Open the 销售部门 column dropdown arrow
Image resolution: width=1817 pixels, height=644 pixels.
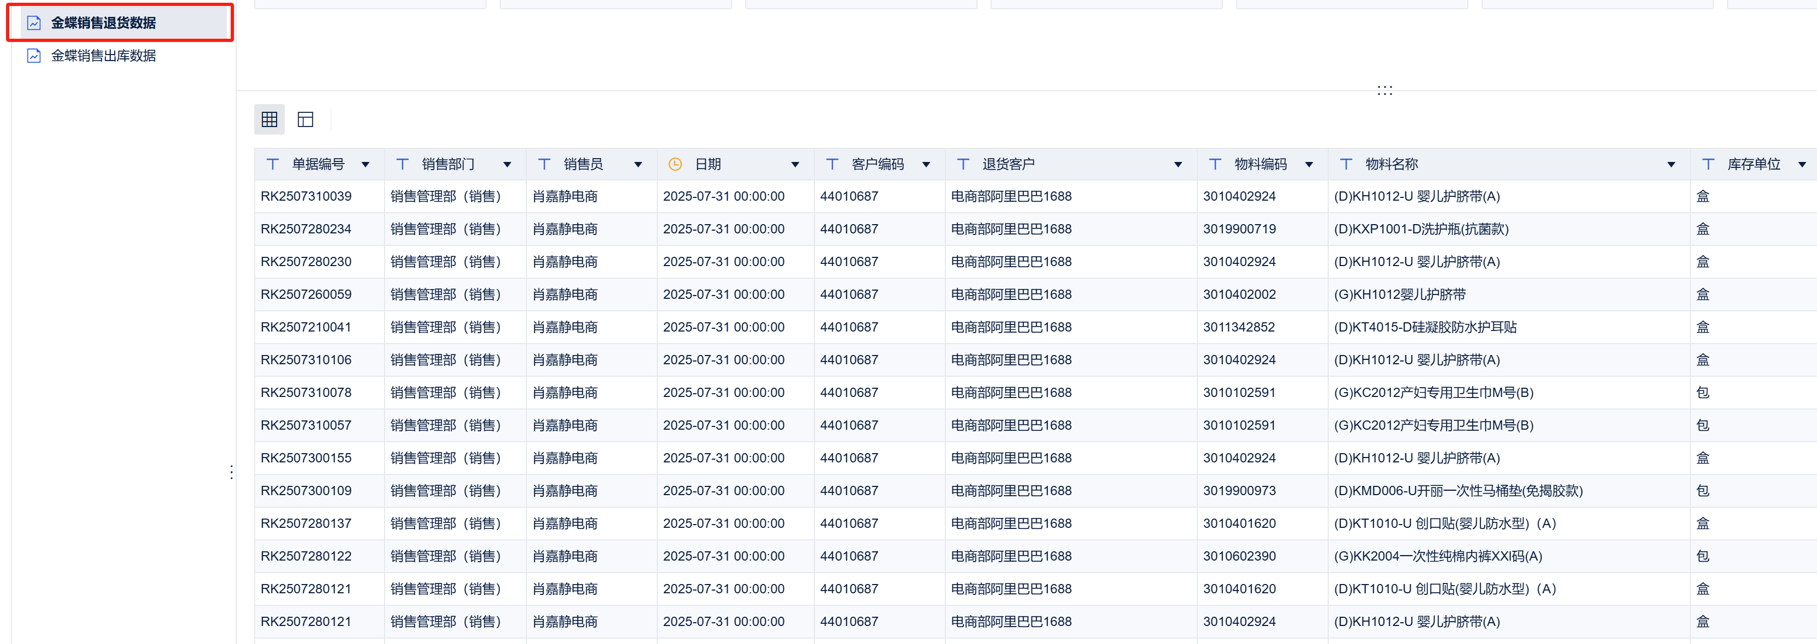point(507,165)
